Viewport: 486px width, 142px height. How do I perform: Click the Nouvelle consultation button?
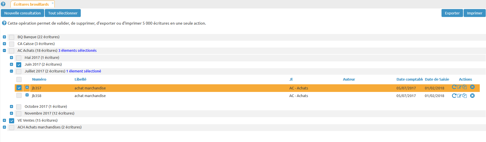tap(22, 13)
